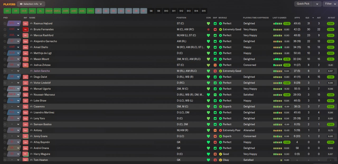Click the red morale arrow icon for Antony
The width and height of the screenshot is (338, 164).
tap(220, 130)
